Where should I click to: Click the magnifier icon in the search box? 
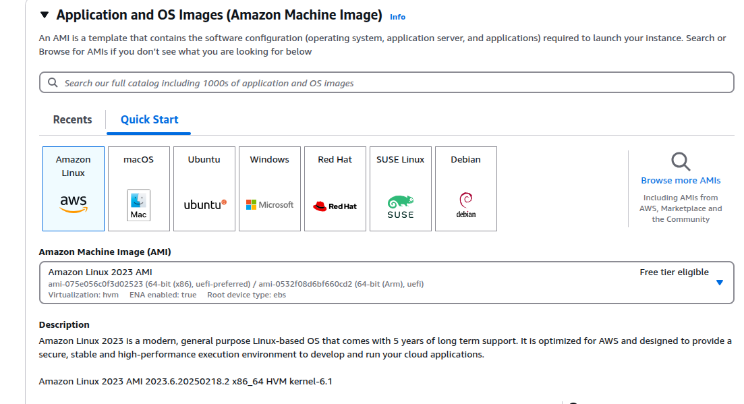[53, 82]
